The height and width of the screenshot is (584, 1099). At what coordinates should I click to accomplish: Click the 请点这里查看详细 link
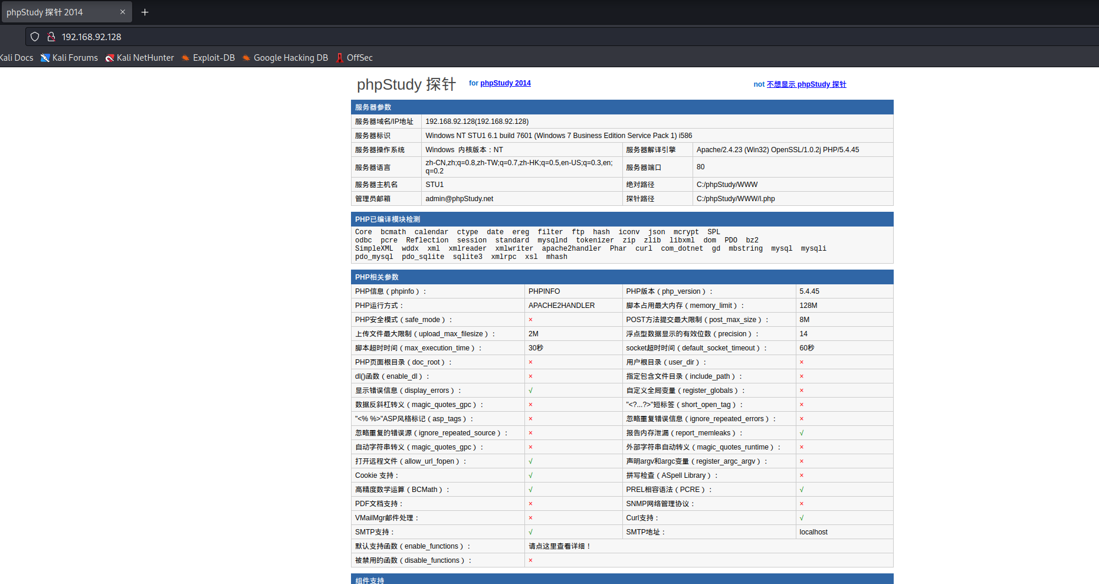click(559, 546)
